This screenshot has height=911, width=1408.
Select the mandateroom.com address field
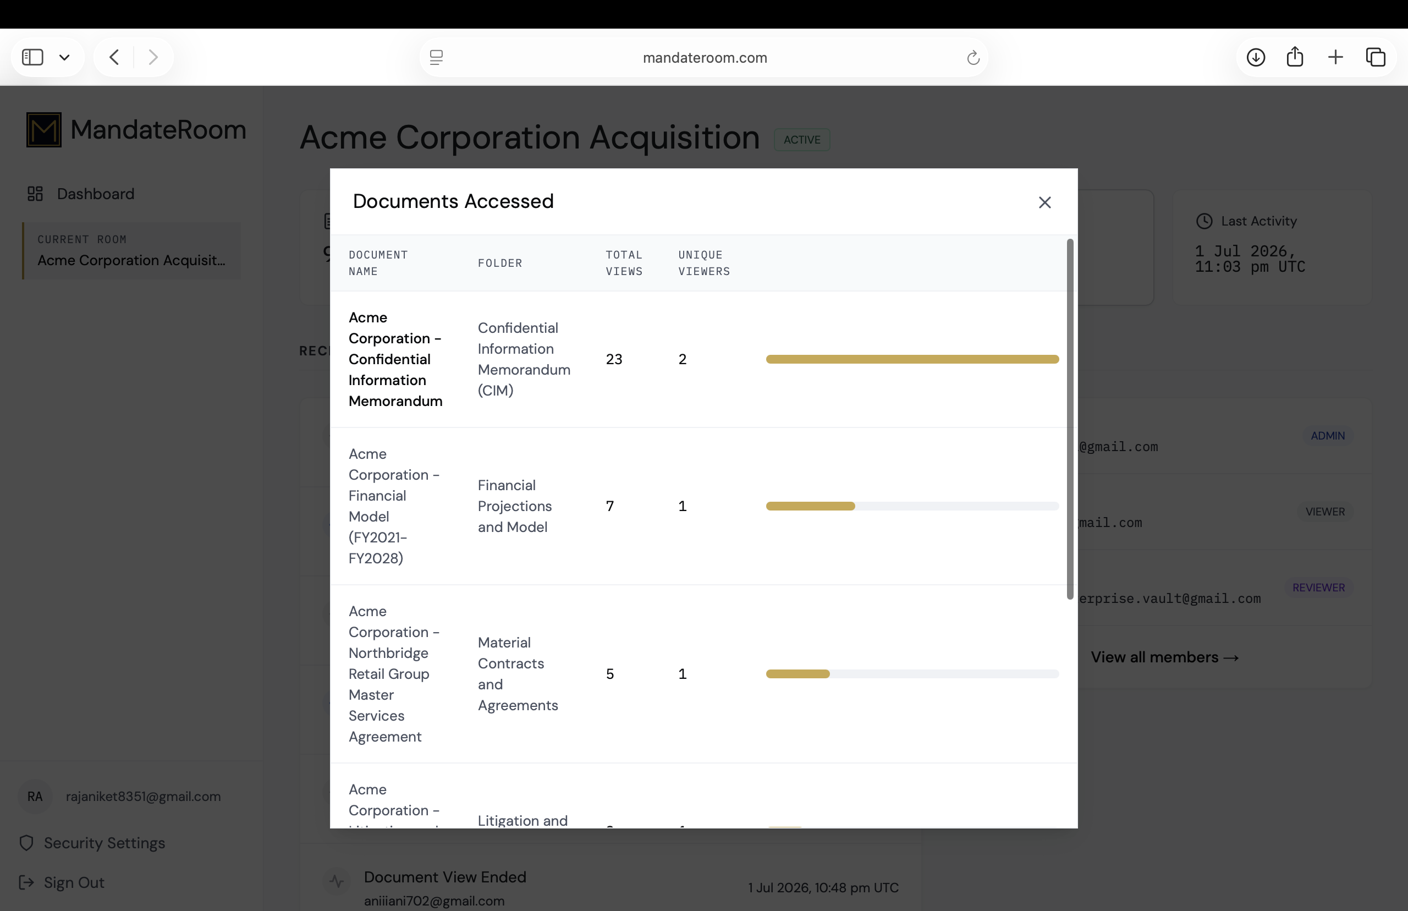pyautogui.click(x=705, y=57)
